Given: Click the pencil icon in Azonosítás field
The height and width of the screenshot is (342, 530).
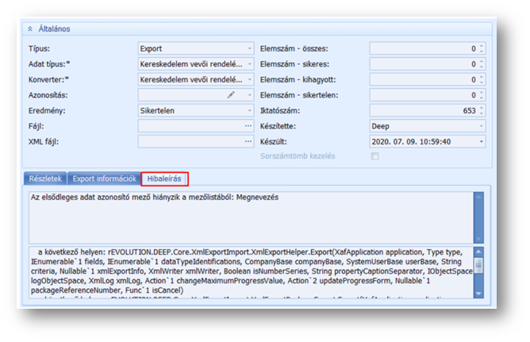Looking at the screenshot, I should (231, 95).
